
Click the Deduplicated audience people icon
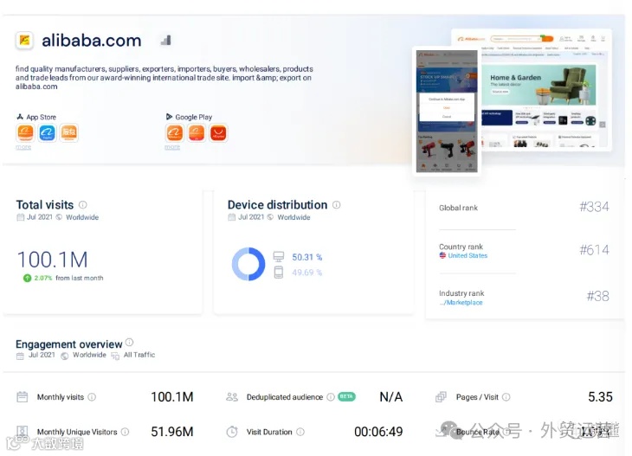click(x=232, y=397)
